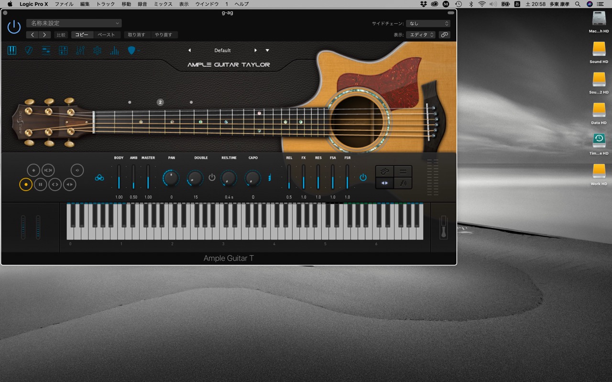
Task: Adjust the REL volume slider
Action: (x=289, y=178)
